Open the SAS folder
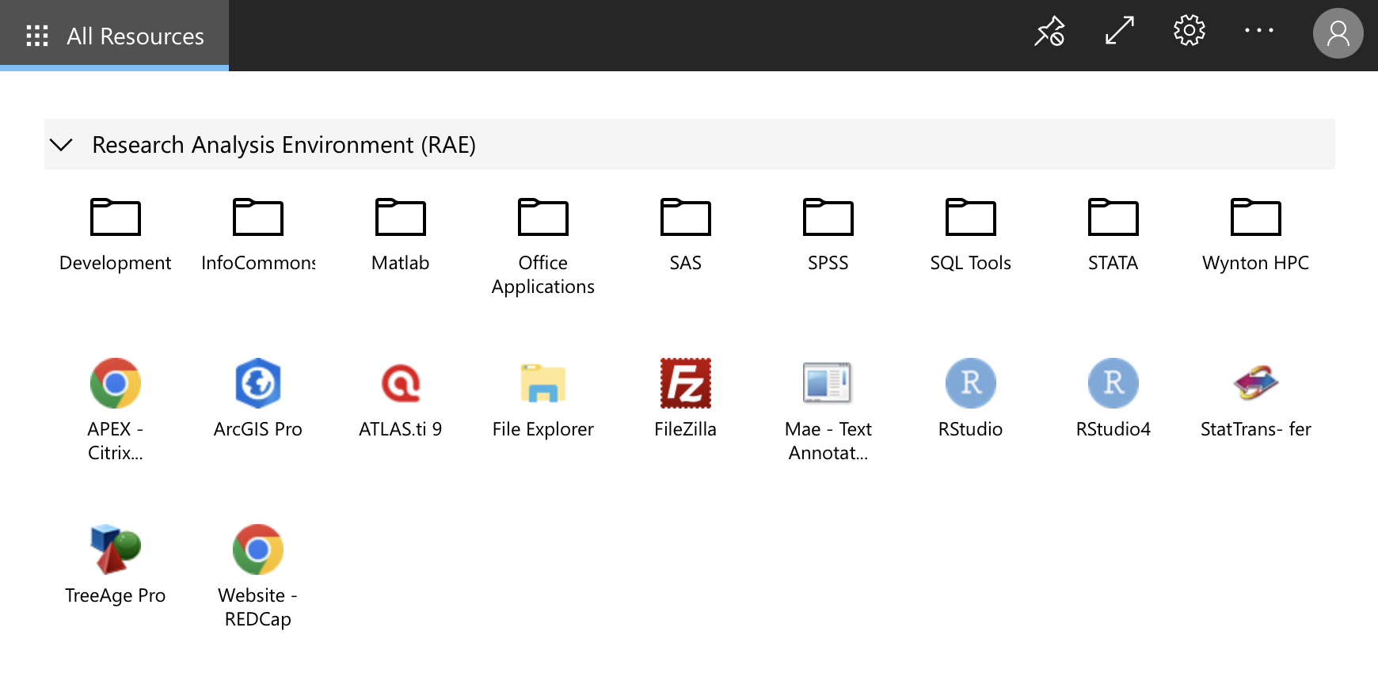The image size is (1378, 673). [x=686, y=234]
